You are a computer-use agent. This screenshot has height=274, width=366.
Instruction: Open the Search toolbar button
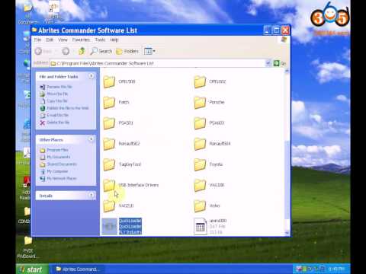[x=101, y=51]
